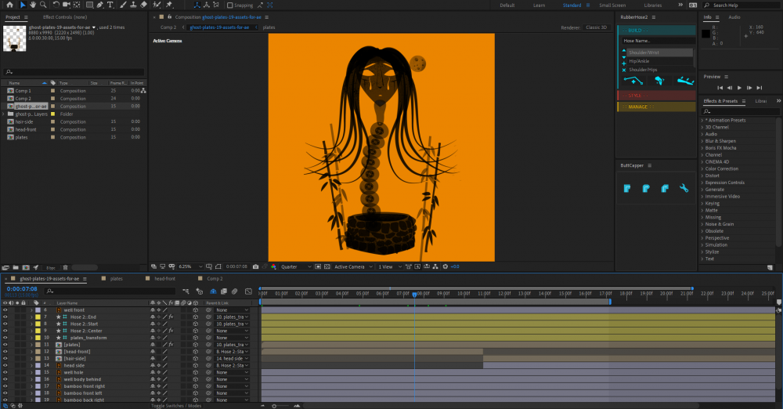Screen dimensions: 783x409
Task: Hide the 'well front' layer
Action: click(x=5, y=310)
